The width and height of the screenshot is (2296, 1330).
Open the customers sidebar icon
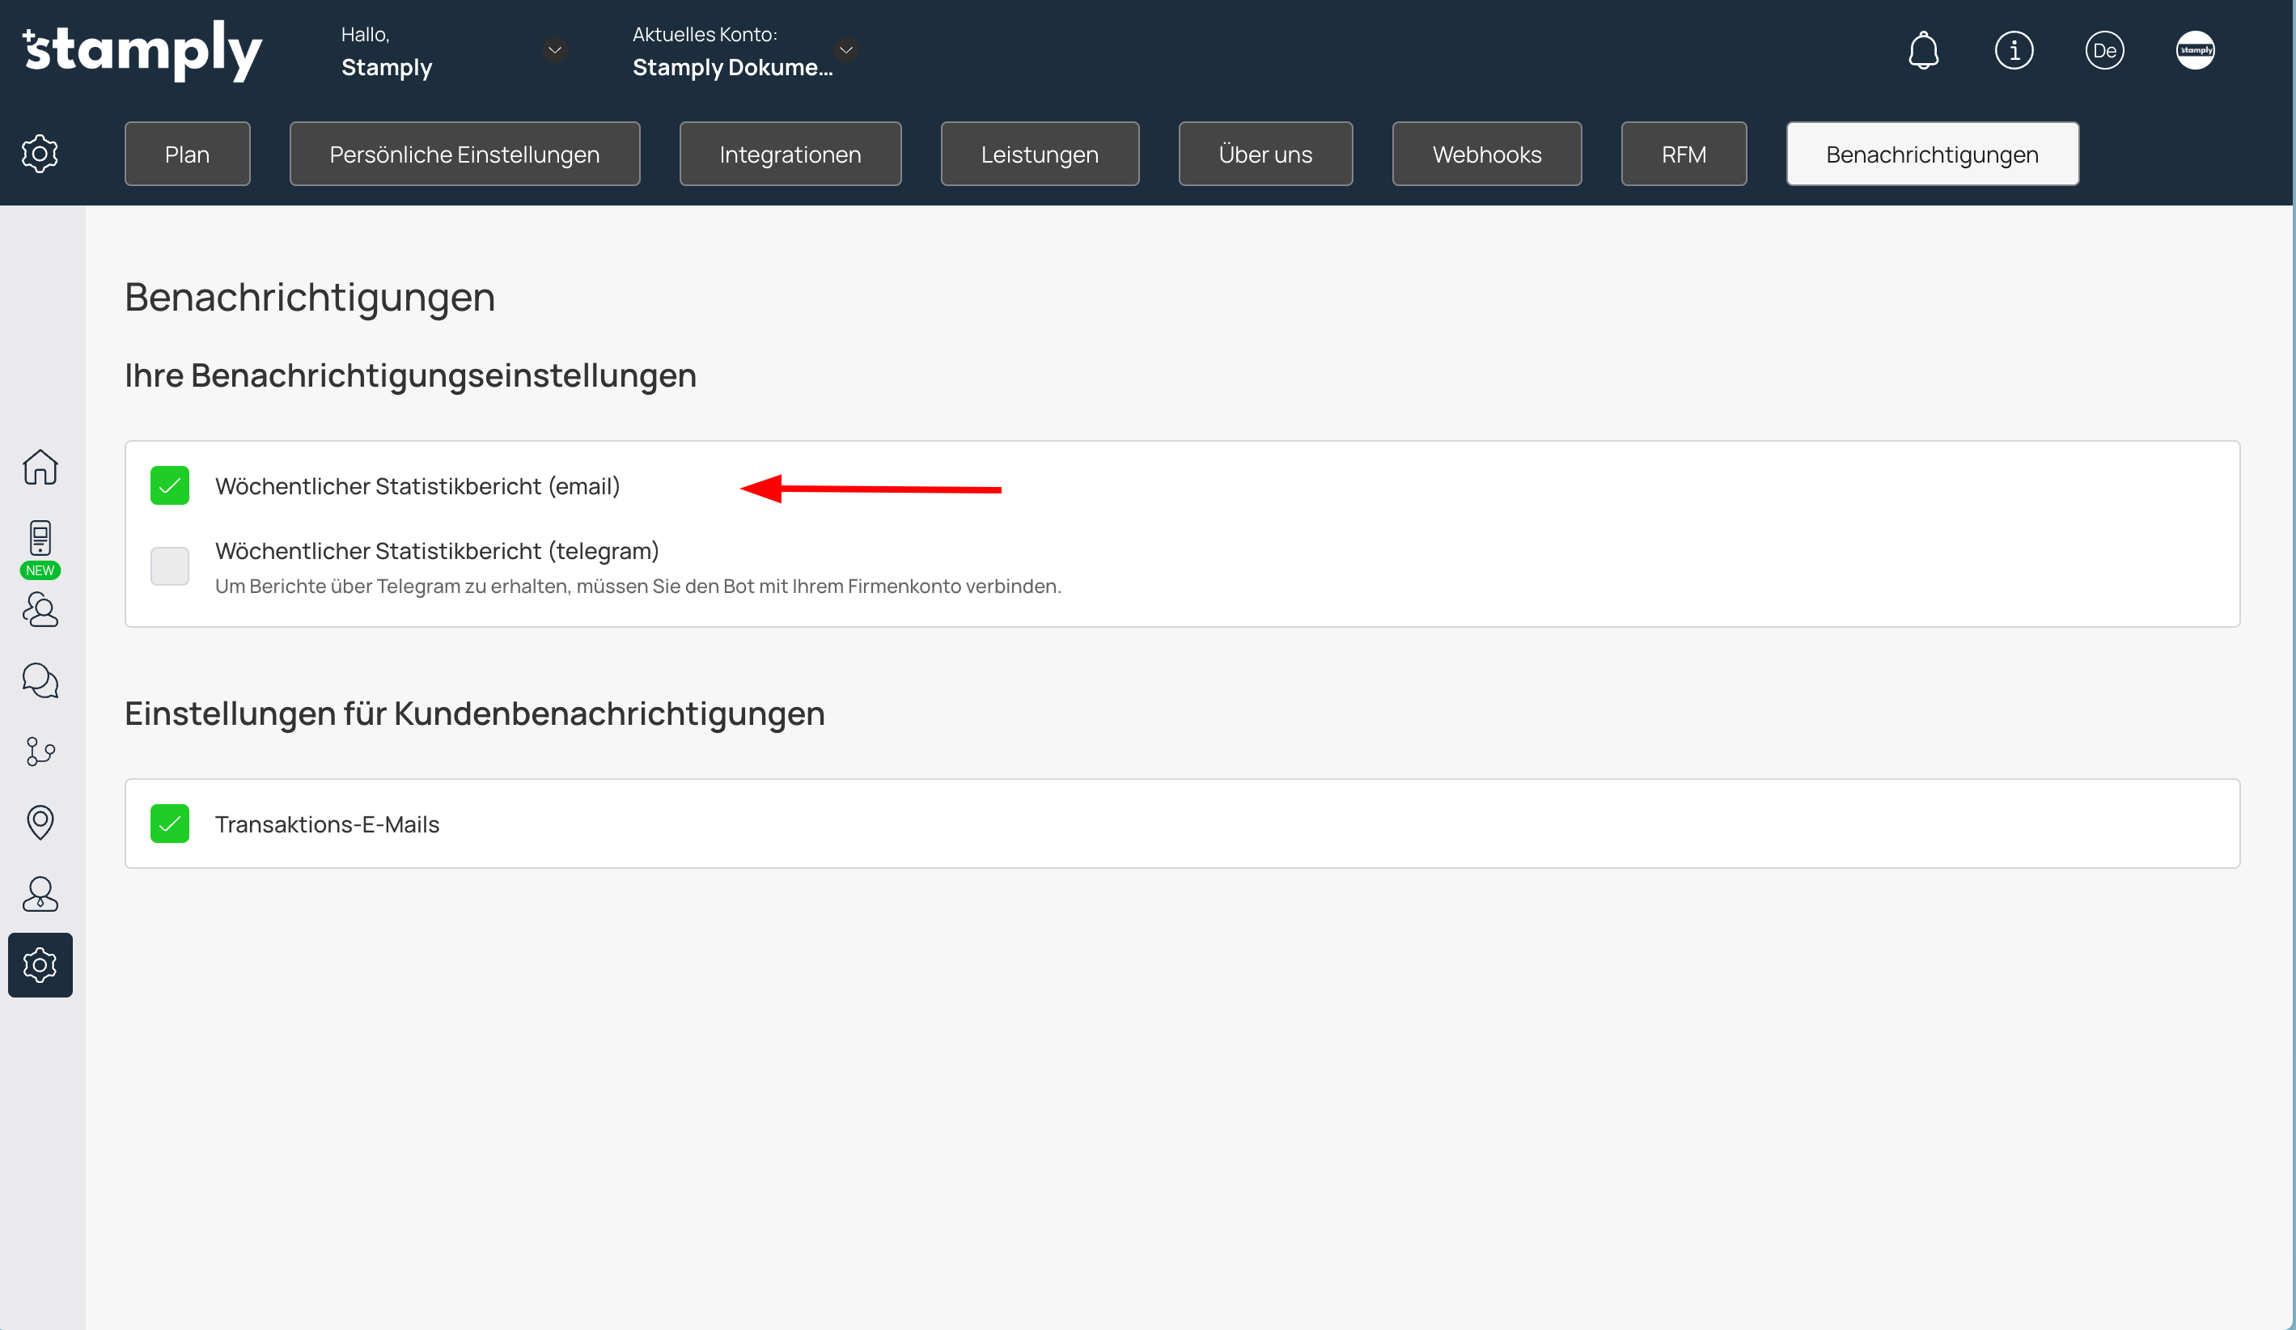(40, 609)
